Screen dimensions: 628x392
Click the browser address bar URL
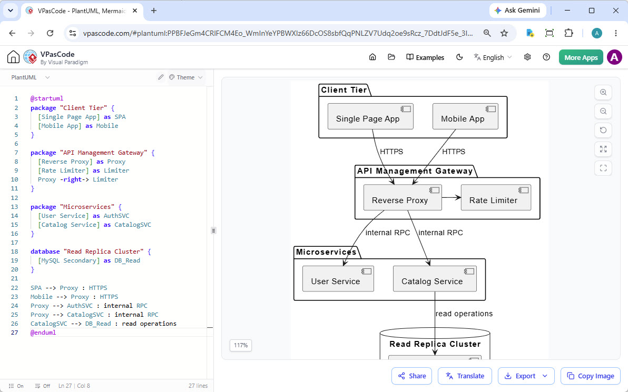pyautogui.click(x=278, y=33)
